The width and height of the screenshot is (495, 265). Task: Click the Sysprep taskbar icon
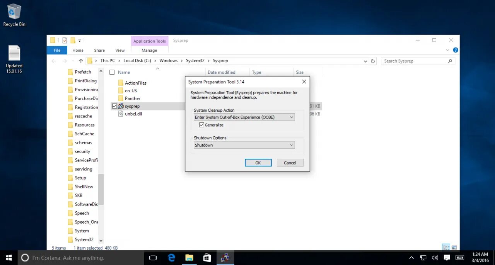pyautogui.click(x=225, y=258)
